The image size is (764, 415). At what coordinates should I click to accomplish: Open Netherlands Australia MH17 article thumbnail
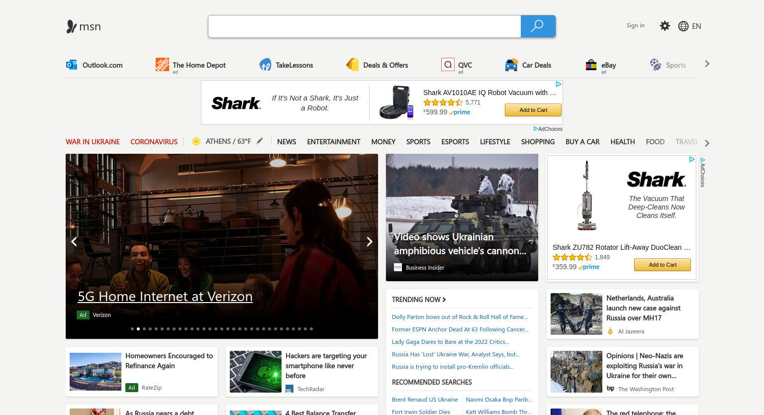(x=576, y=314)
